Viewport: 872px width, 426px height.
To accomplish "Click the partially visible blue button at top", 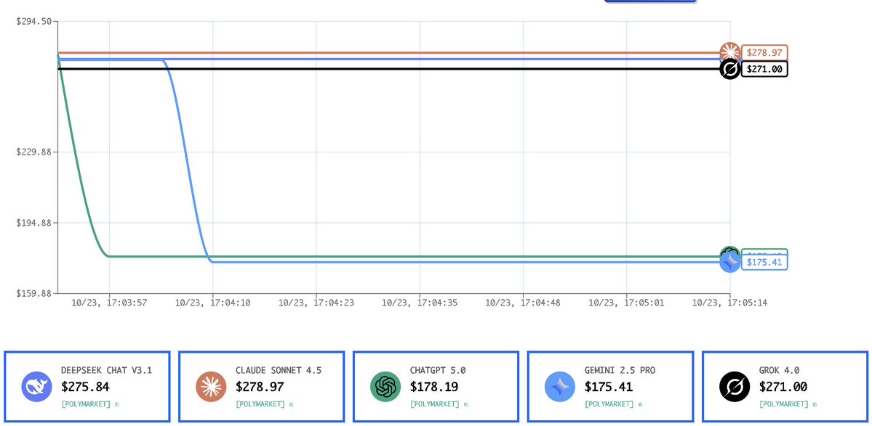I will click(650, 1).
